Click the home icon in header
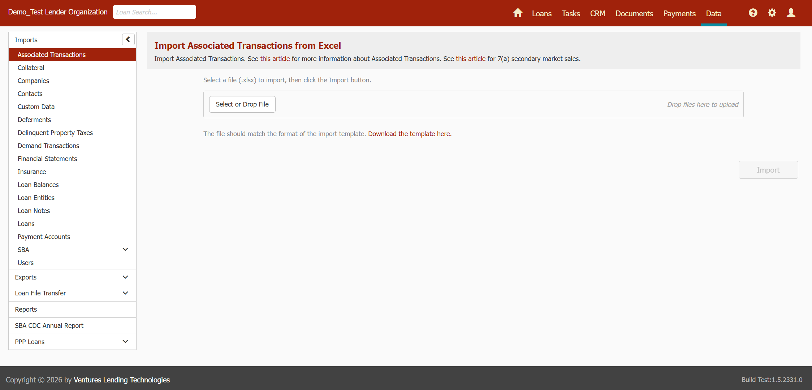 pos(518,13)
